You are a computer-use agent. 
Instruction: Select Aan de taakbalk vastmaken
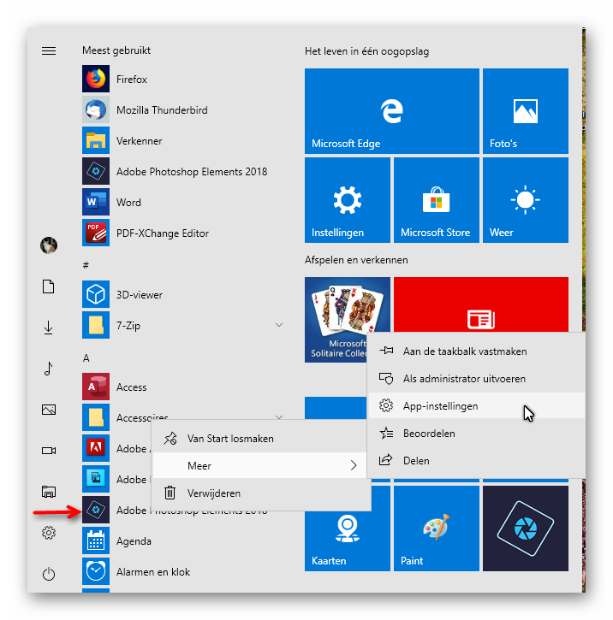pyautogui.click(x=464, y=351)
